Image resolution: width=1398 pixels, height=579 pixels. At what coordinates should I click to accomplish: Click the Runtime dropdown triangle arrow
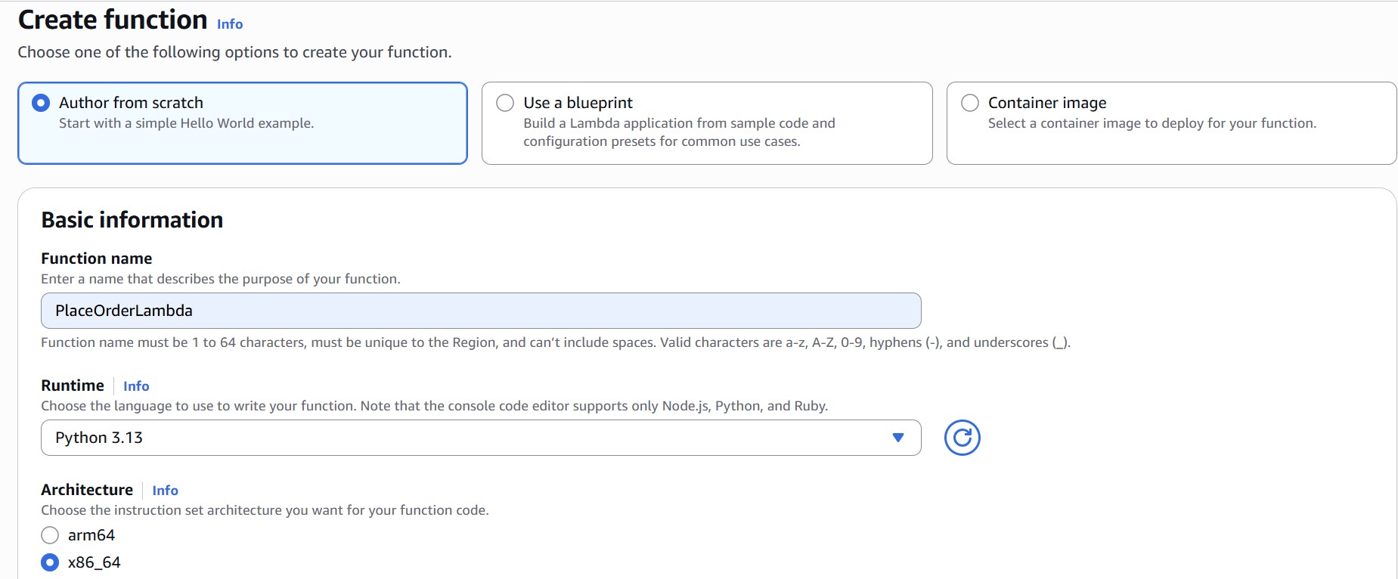(897, 438)
